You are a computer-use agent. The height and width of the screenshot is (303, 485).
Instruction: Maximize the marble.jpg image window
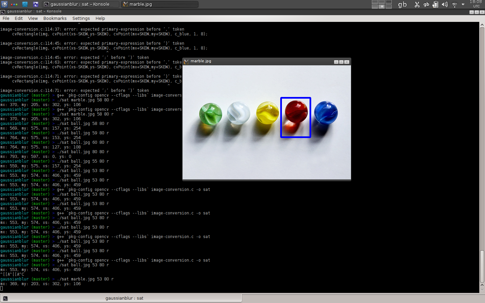point(341,62)
